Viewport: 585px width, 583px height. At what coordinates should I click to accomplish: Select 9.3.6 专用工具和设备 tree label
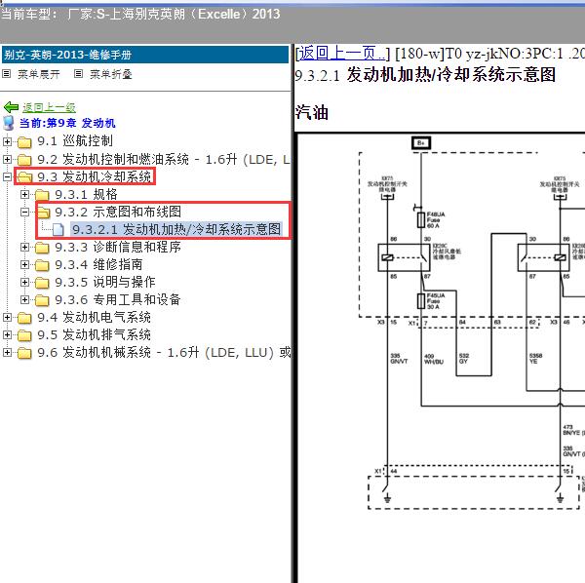(x=118, y=299)
